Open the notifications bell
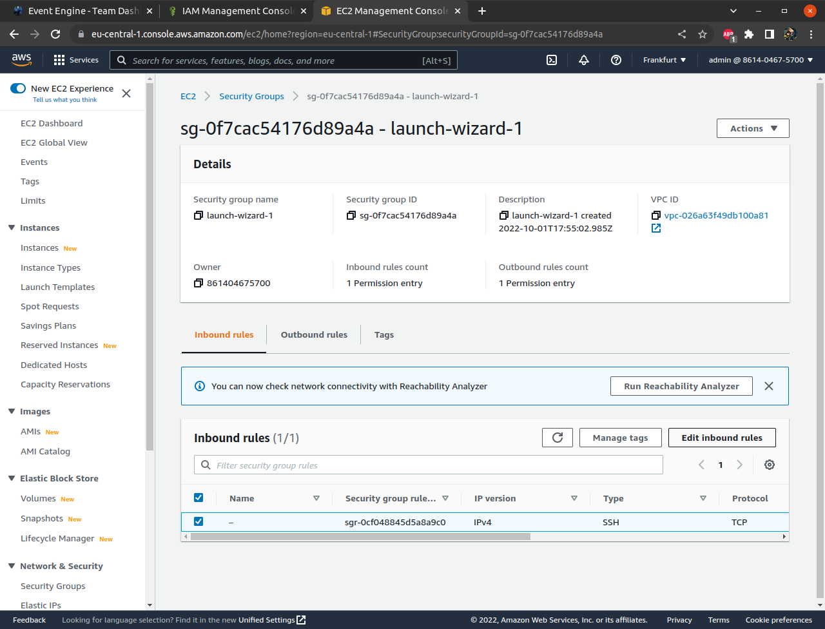 pyautogui.click(x=584, y=60)
